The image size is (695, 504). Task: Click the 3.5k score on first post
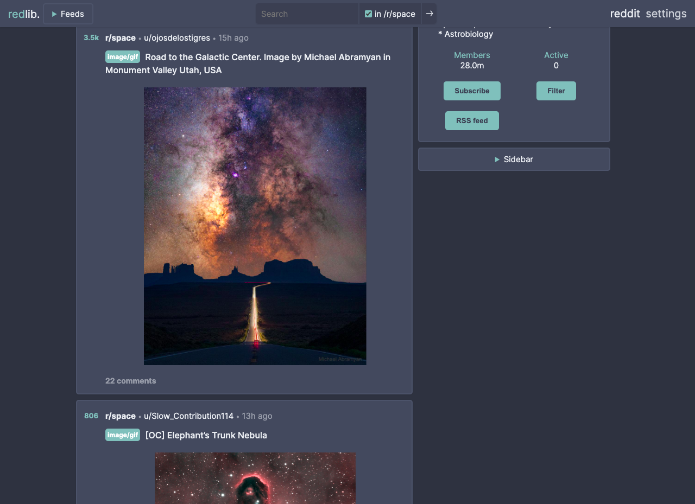point(91,38)
